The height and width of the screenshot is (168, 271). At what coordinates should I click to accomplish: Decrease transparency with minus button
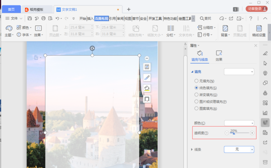pos(227,133)
